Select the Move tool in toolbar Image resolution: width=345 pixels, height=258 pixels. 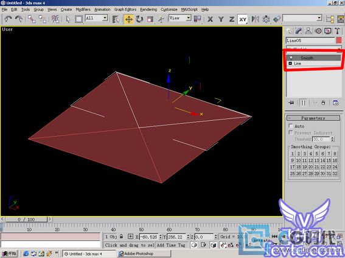coord(129,19)
